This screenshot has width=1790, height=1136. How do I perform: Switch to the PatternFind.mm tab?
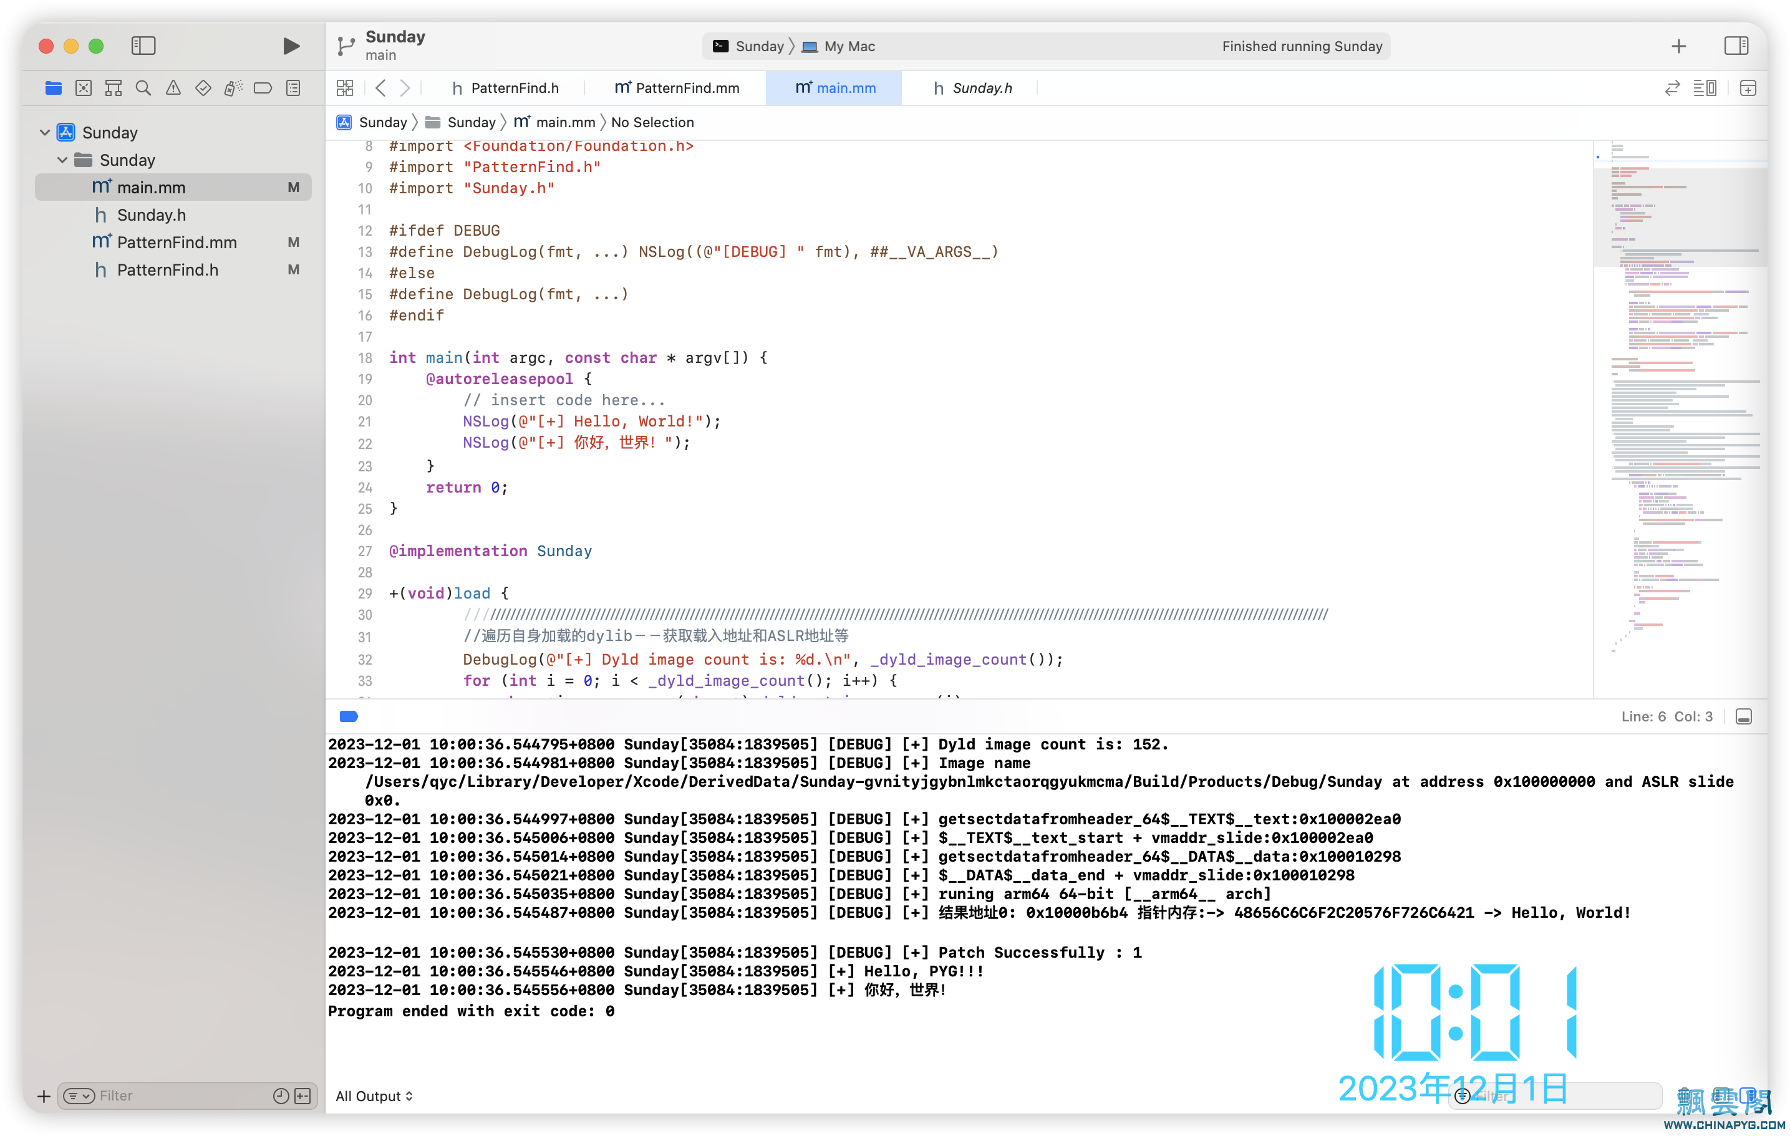(x=677, y=88)
